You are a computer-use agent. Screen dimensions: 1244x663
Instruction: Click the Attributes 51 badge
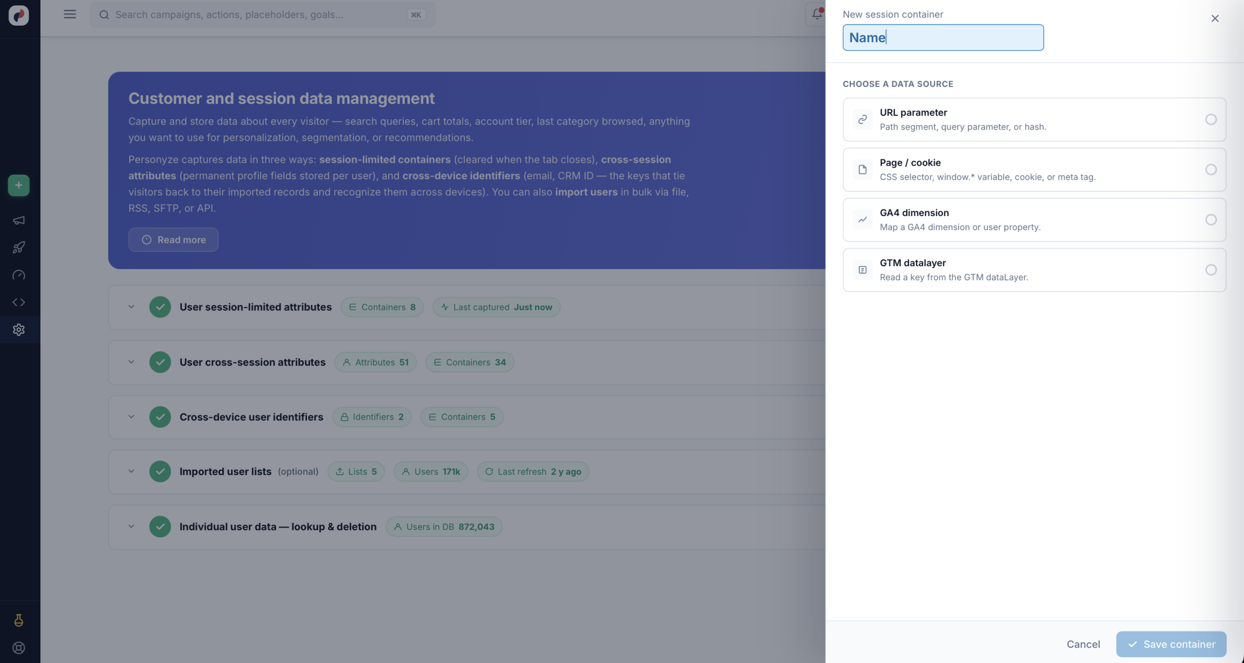(x=375, y=362)
